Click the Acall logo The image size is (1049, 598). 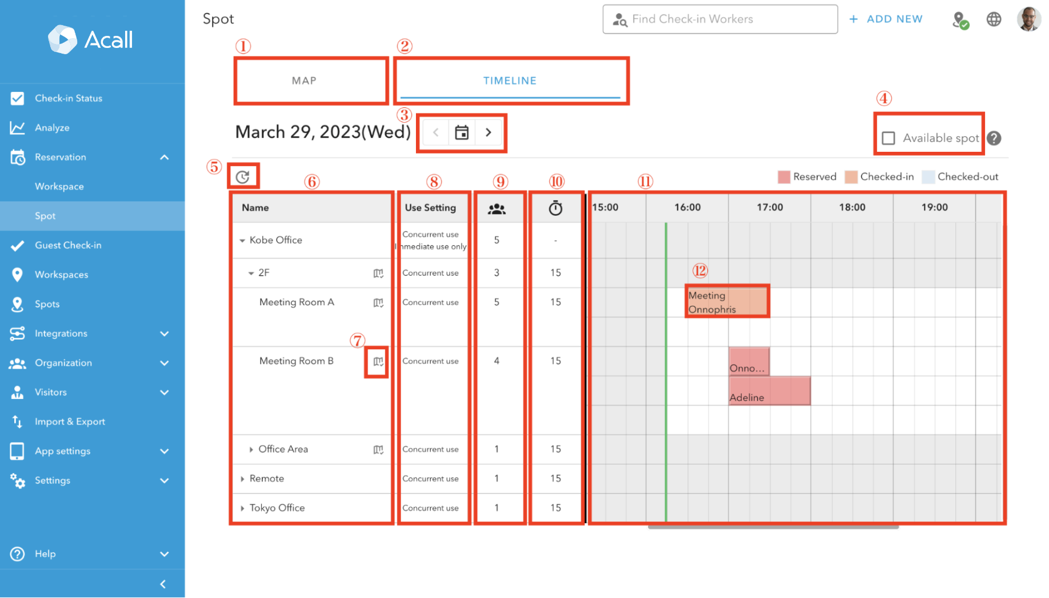pos(90,39)
